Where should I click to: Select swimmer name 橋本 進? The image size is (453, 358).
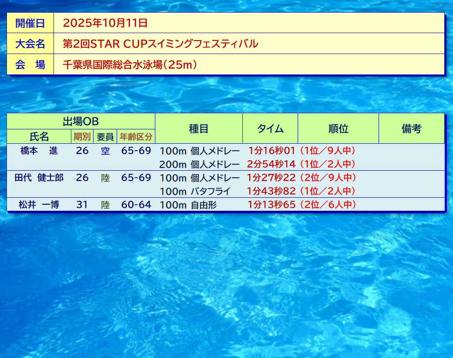[39, 151]
